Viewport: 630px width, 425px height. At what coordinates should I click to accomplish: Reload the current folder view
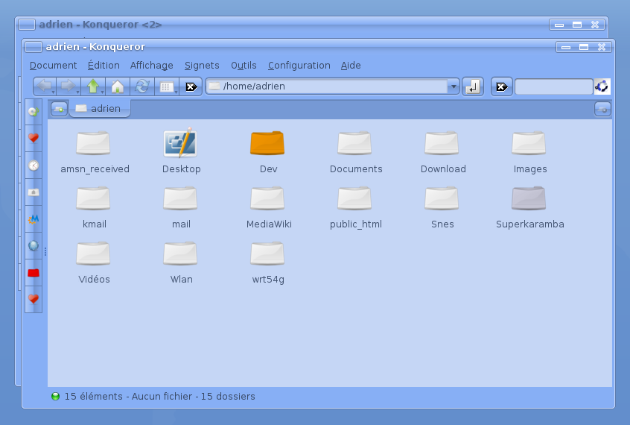pyautogui.click(x=141, y=86)
